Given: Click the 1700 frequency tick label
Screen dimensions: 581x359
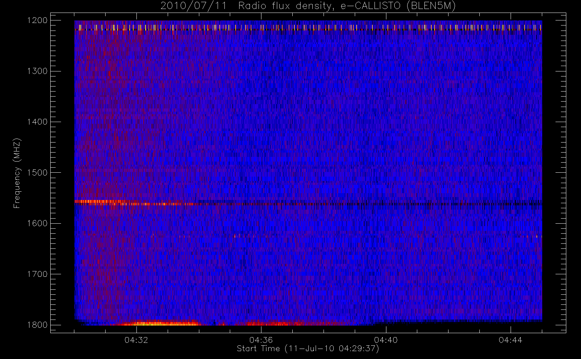Looking at the screenshot, I should pyautogui.click(x=37, y=274).
